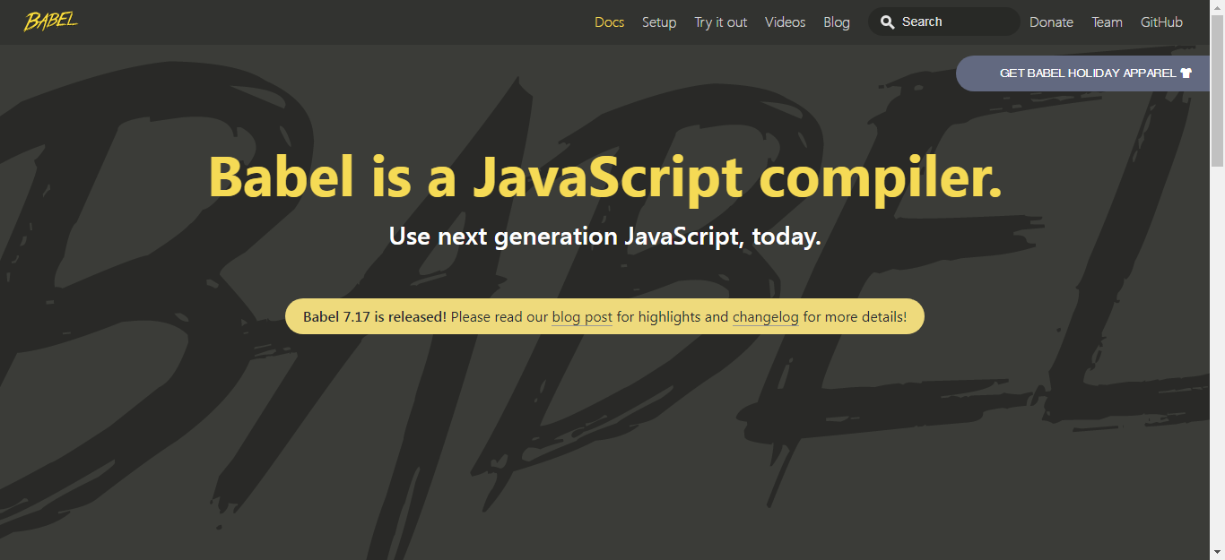Click the t-shirt icon on apparel banner
The image size is (1225, 560).
[x=1186, y=73]
